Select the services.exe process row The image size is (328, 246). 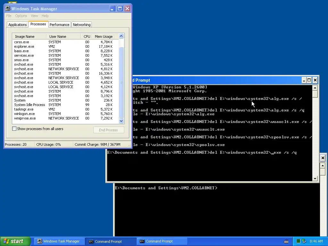click(x=63, y=55)
